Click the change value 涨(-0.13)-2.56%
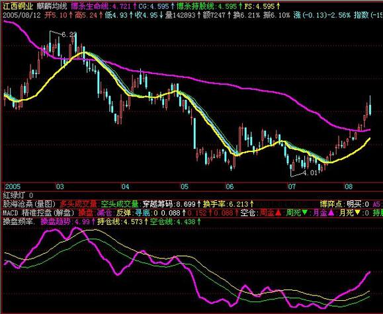This screenshot has width=383, height=314. click(322, 15)
